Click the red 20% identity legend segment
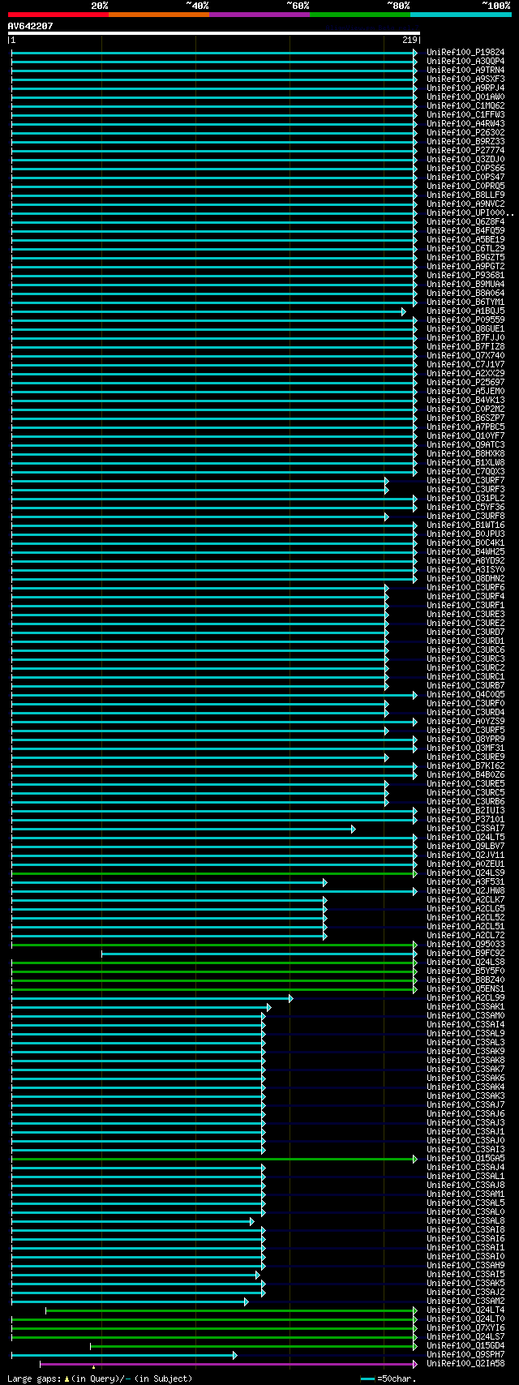This screenshot has width=519, height=1385. point(58,14)
